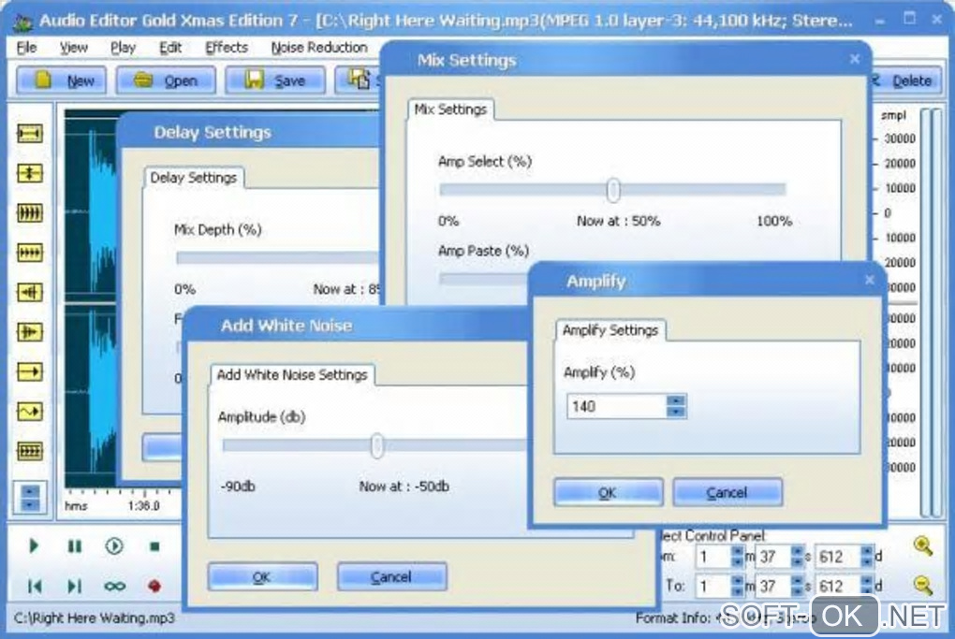Toggle loop playback infinity icon
Image resolution: width=955 pixels, height=639 pixels.
click(114, 586)
